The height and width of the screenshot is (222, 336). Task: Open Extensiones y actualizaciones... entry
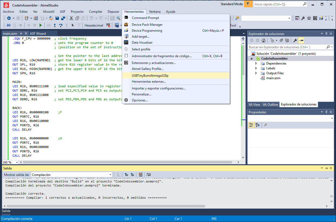point(176,63)
